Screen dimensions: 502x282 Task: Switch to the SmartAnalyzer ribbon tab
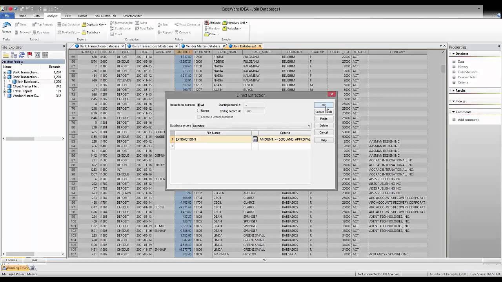[x=133, y=16]
